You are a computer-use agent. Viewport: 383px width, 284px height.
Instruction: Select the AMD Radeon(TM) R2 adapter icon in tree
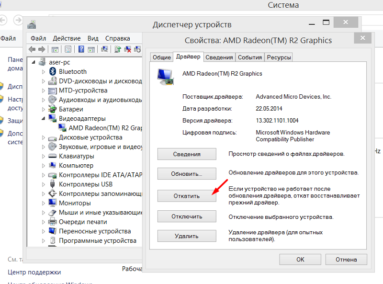click(x=62, y=128)
